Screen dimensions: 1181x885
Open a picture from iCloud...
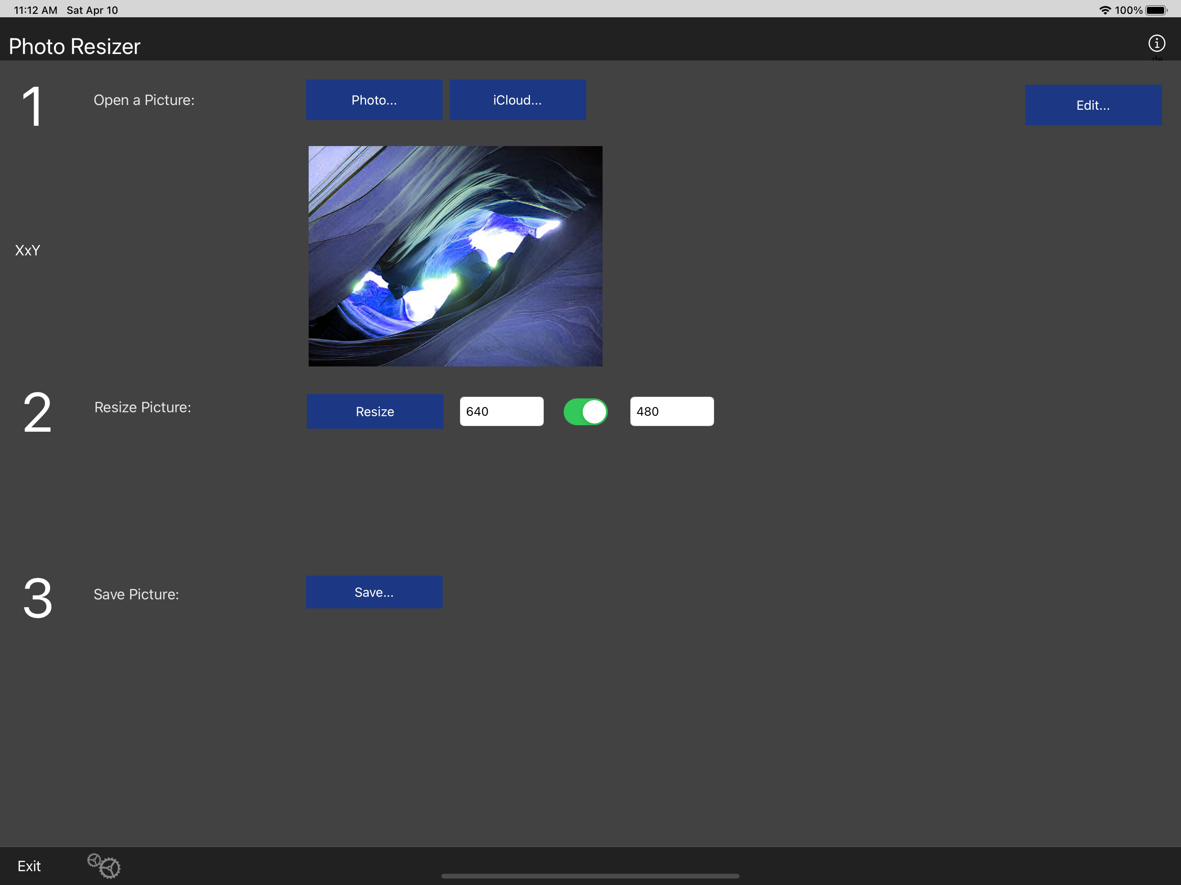(x=517, y=100)
